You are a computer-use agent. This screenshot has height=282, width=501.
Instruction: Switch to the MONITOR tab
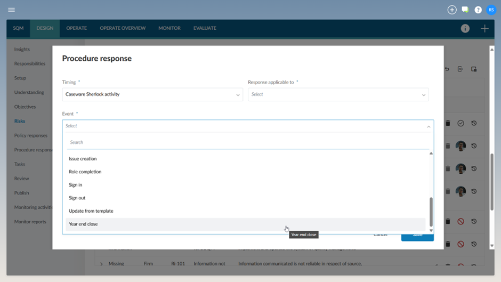(169, 28)
